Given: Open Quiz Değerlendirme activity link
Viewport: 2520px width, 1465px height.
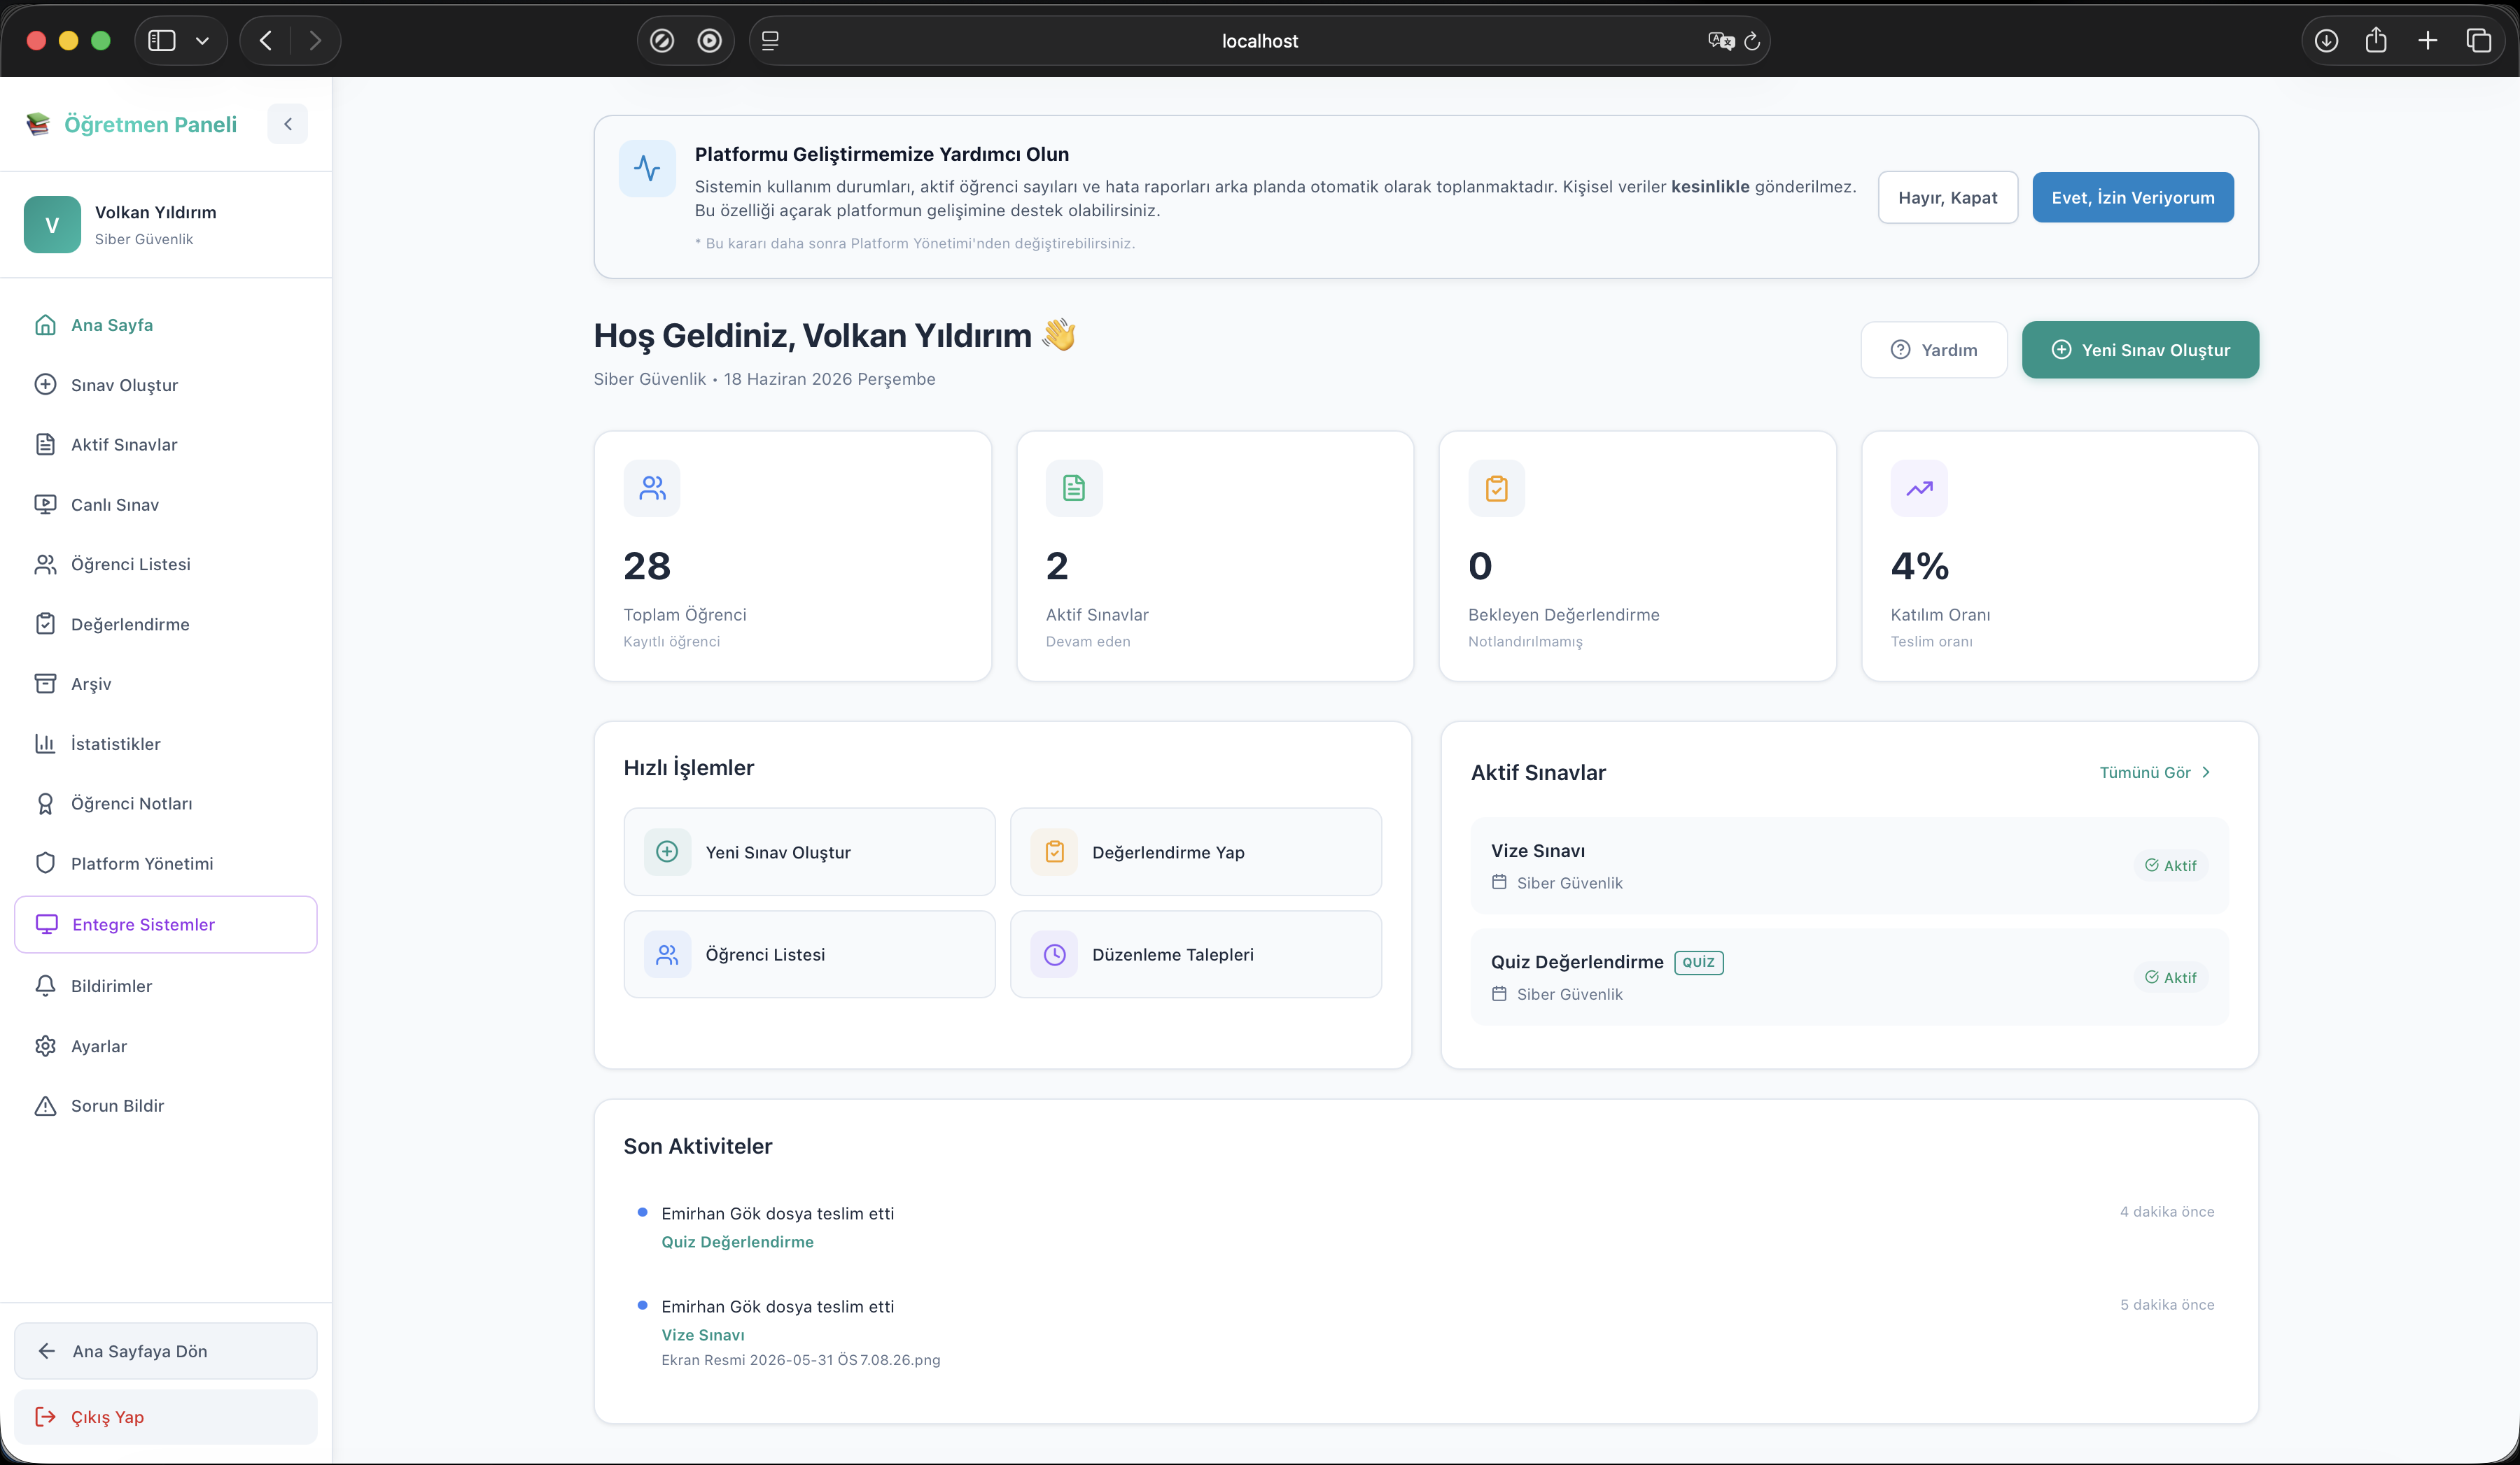Looking at the screenshot, I should click(x=737, y=1241).
